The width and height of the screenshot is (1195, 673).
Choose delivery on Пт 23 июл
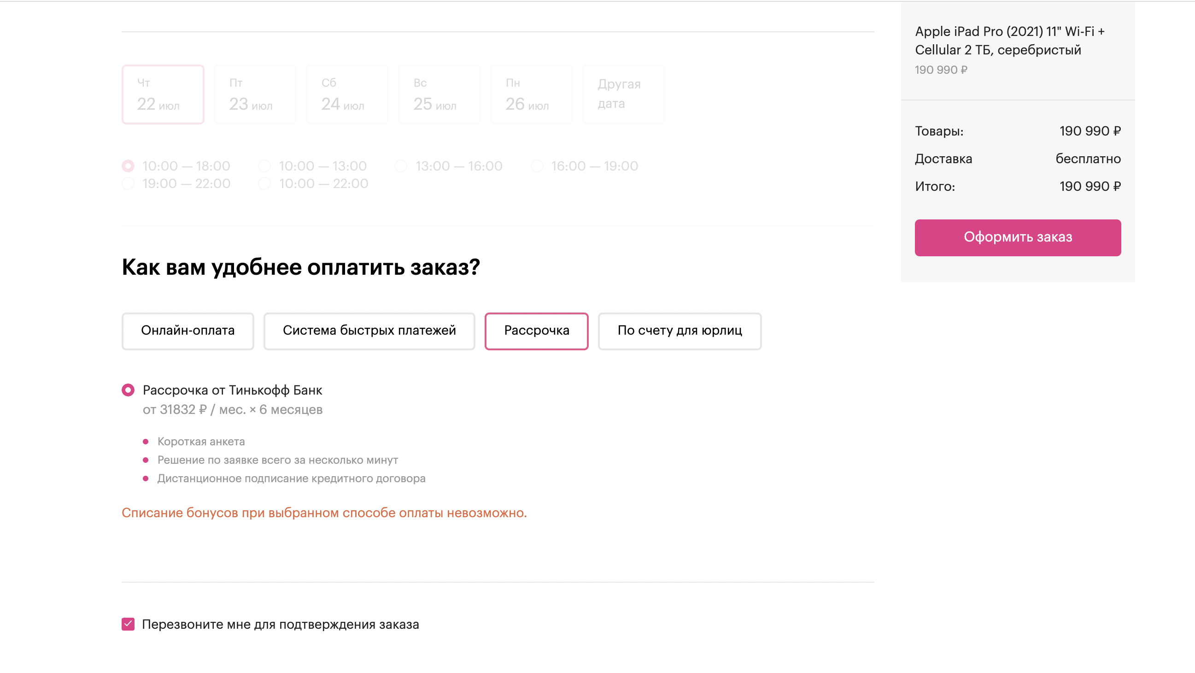click(255, 94)
